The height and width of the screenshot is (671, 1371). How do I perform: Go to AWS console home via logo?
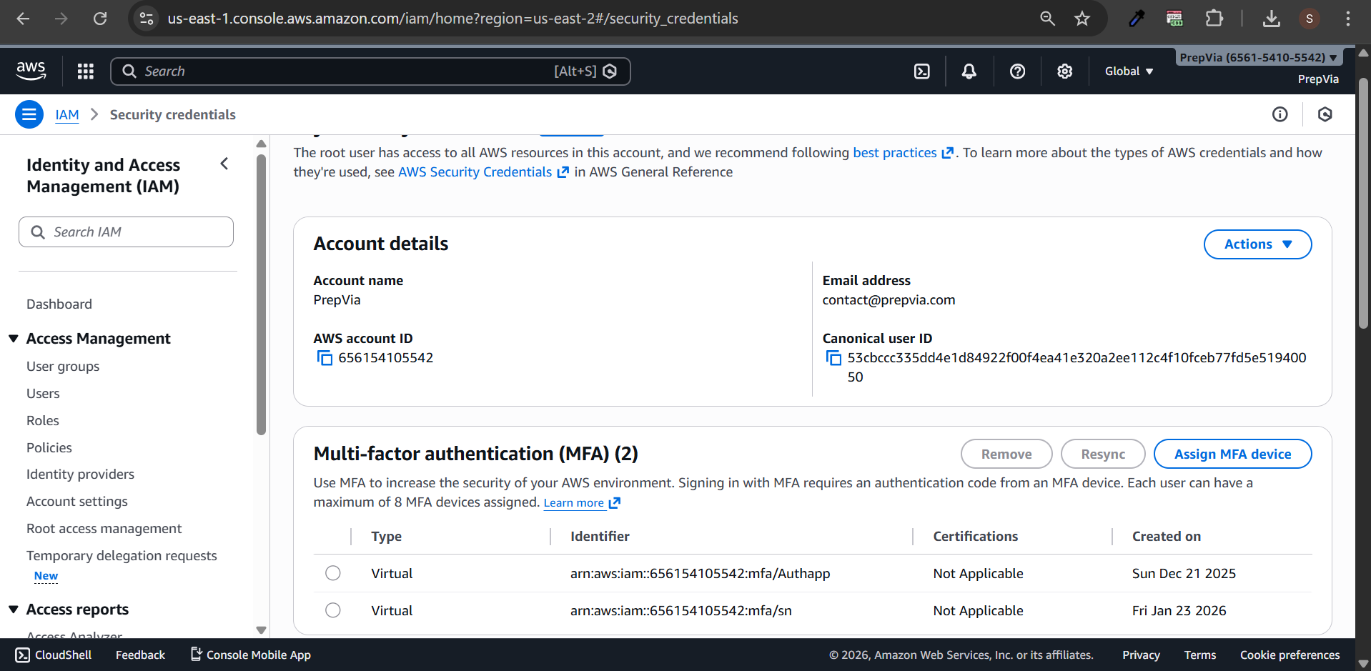tap(31, 71)
